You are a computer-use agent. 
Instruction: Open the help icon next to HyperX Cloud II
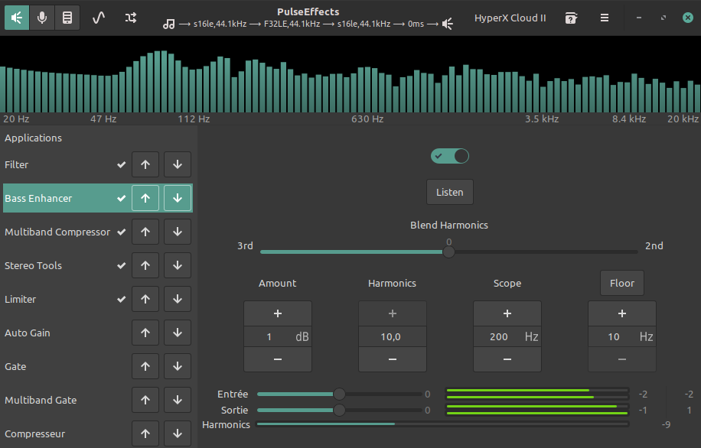pyautogui.click(x=571, y=18)
